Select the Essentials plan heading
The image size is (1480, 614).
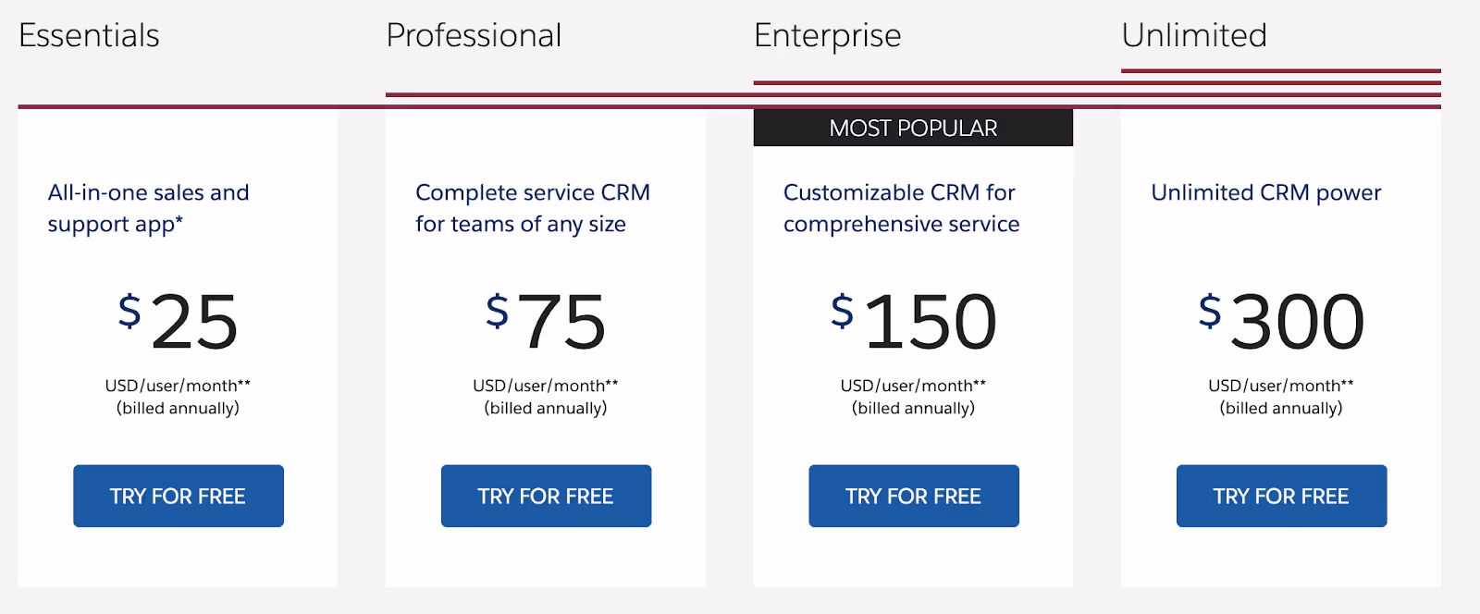88,35
